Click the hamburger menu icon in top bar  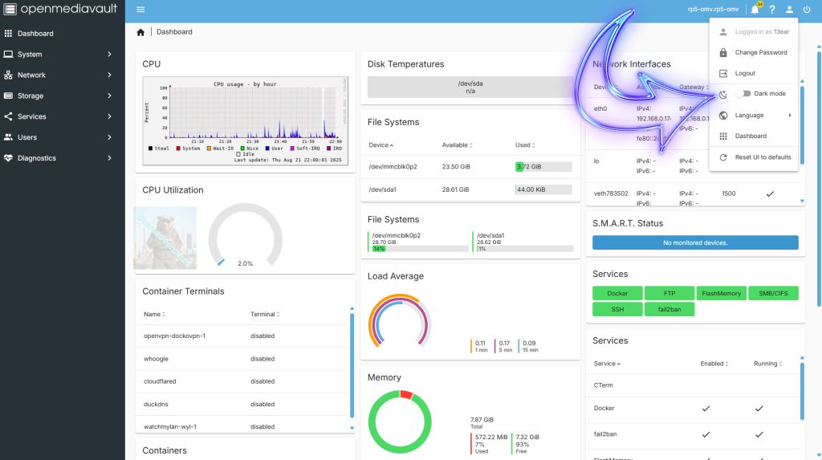[x=140, y=10]
